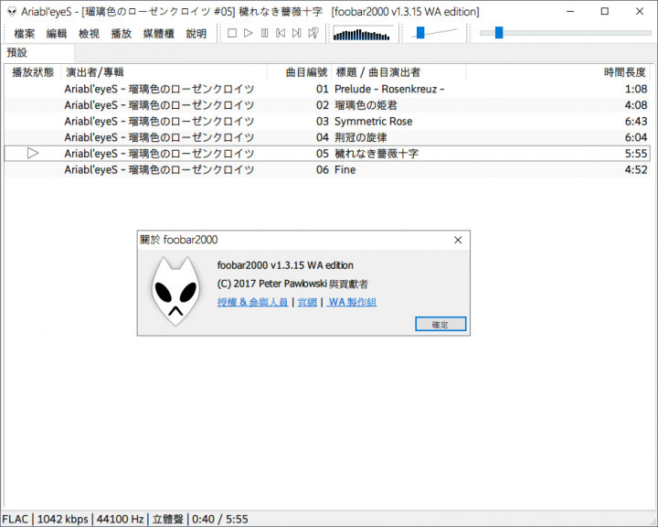This screenshot has height=527, width=658.
Task: Click the spectrum visualization in toolbar
Action: [x=362, y=33]
